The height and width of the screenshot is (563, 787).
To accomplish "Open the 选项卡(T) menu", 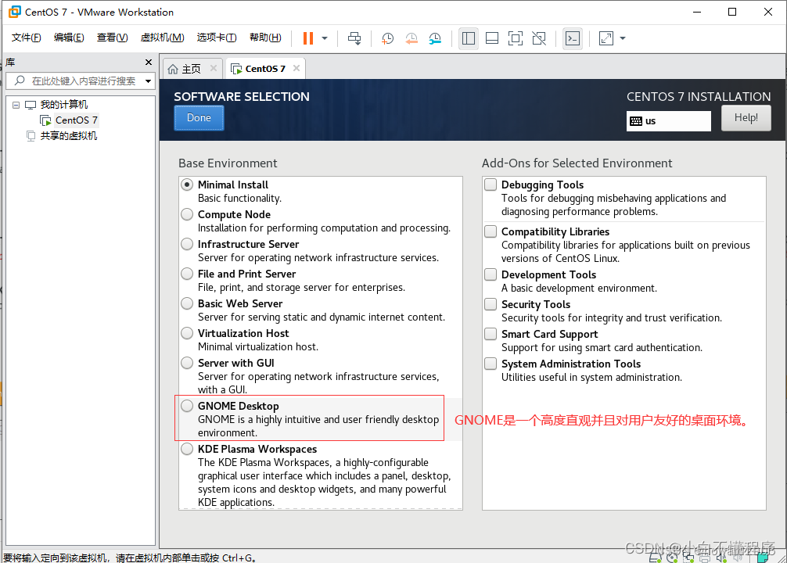I will point(217,38).
